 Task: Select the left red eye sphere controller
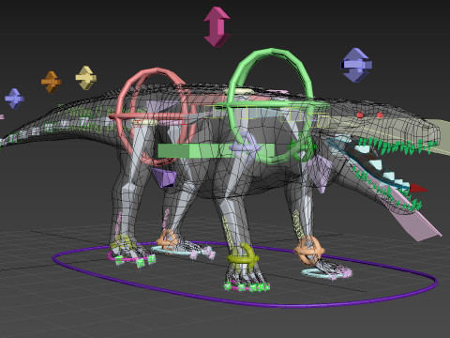pyautogui.click(x=360, y=115)
